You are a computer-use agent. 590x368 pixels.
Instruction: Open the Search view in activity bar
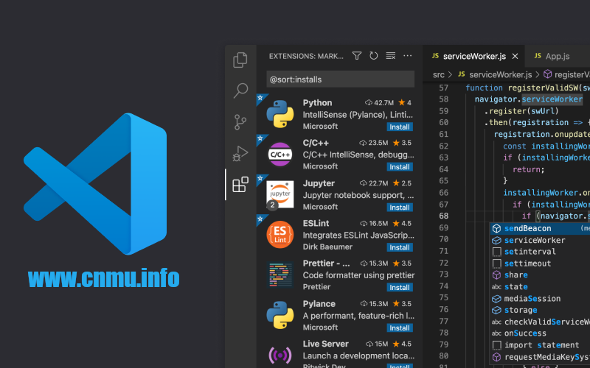(x=240, y=91)
